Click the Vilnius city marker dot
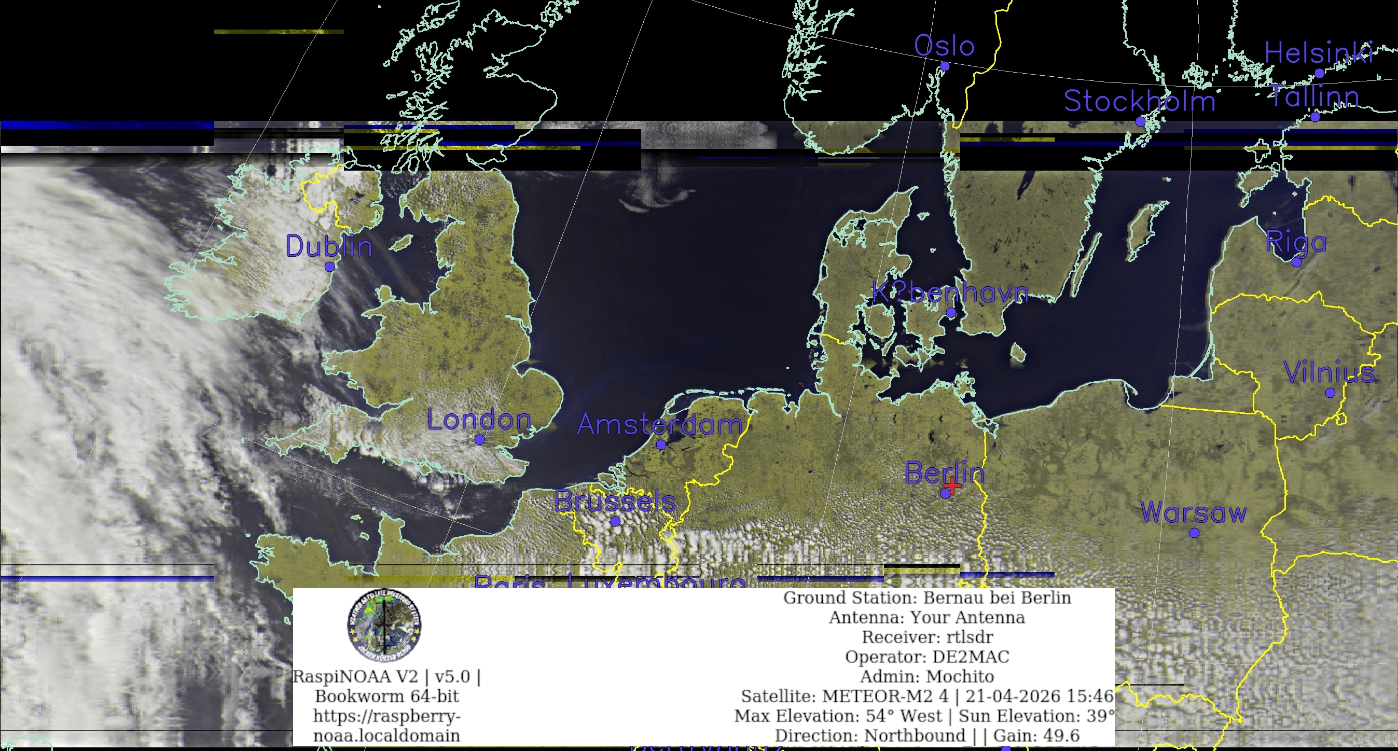 (1330, 393)
